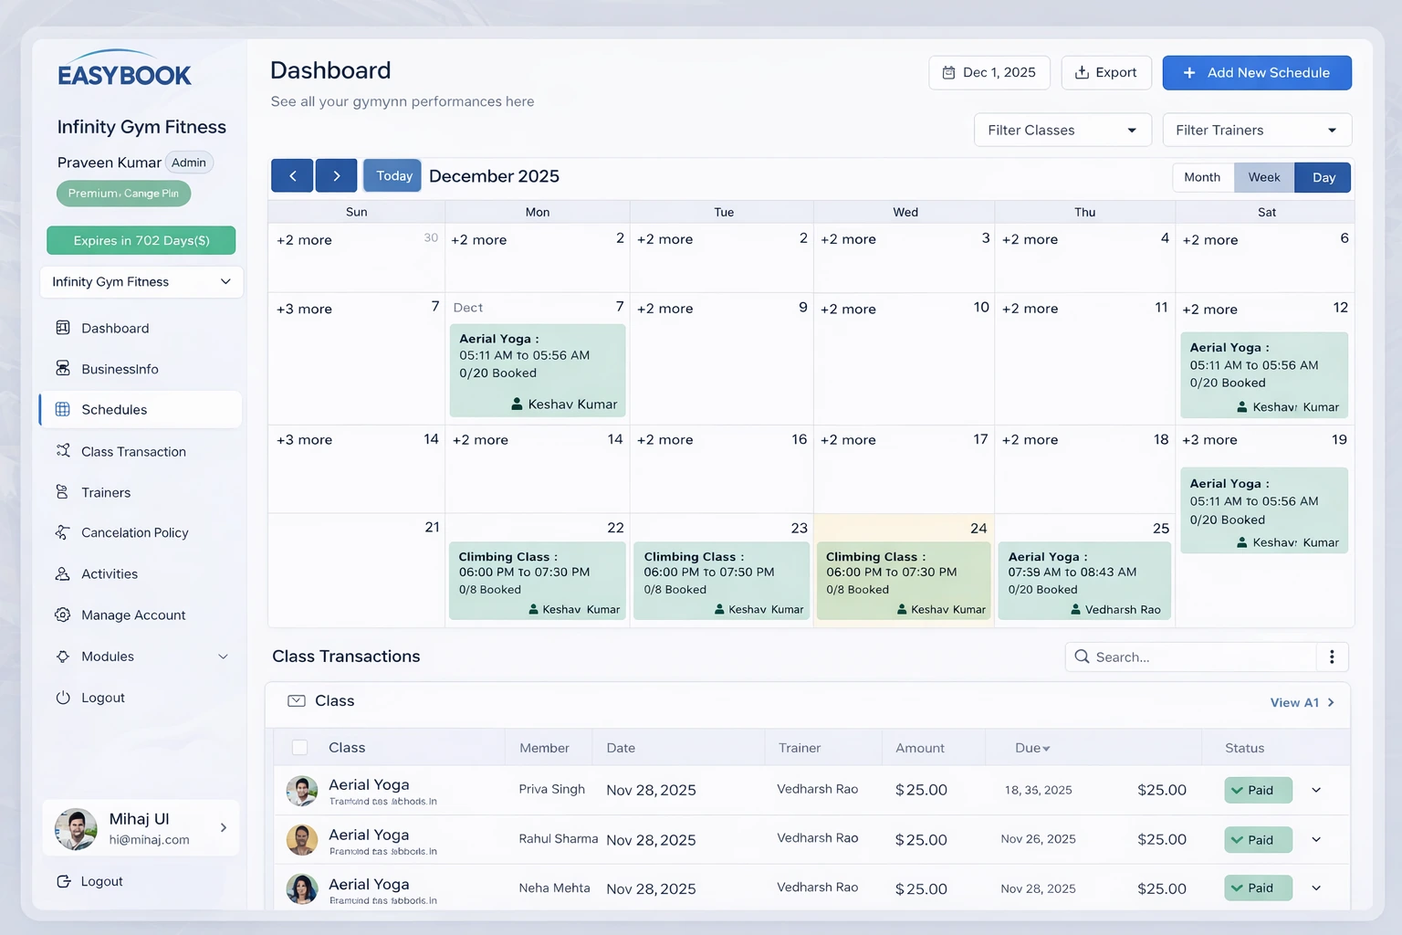Click the Export button
Image resolution: width=1402 pixels, height=935 pixels.
pyautogui.click(x=1105, y=73)
